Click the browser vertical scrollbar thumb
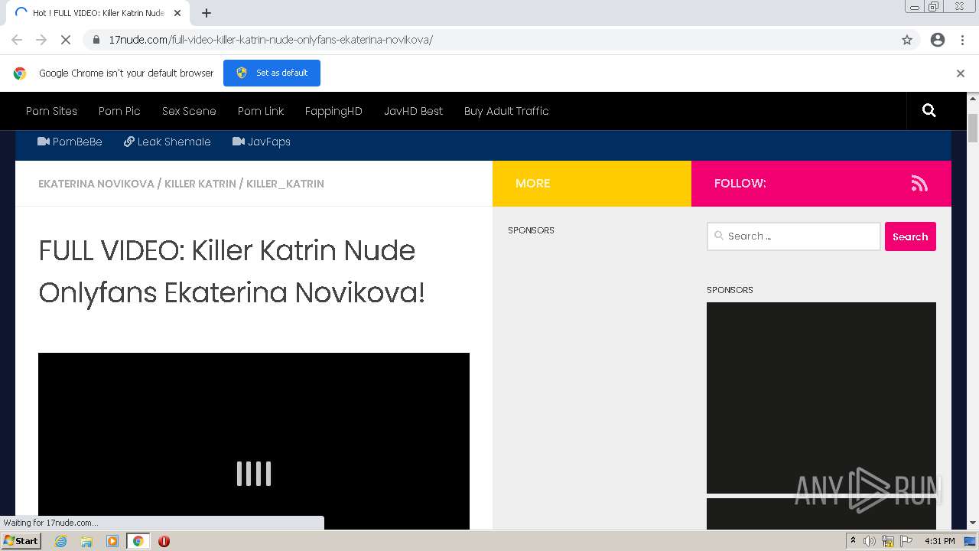Viewport: 979px width, 551px height. 973,128
